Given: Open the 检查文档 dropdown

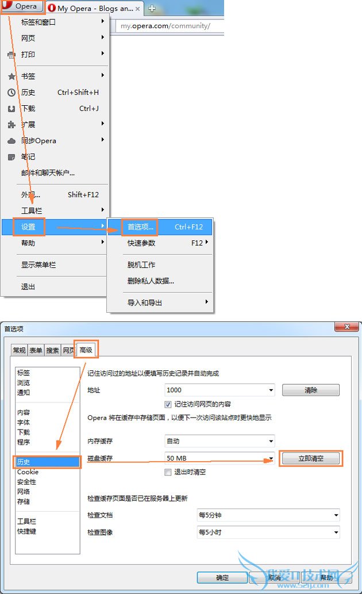Looking at the screenshot, I should (268, 515).
